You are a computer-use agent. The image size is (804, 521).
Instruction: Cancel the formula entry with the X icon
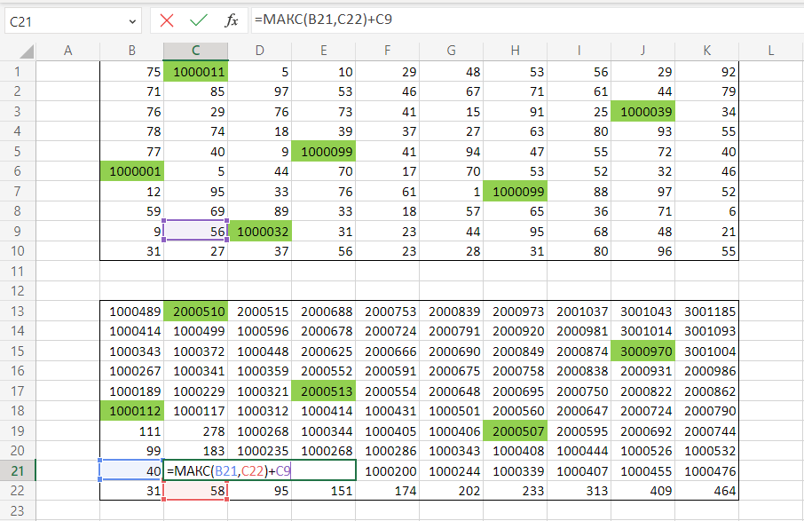pos(167,20)
